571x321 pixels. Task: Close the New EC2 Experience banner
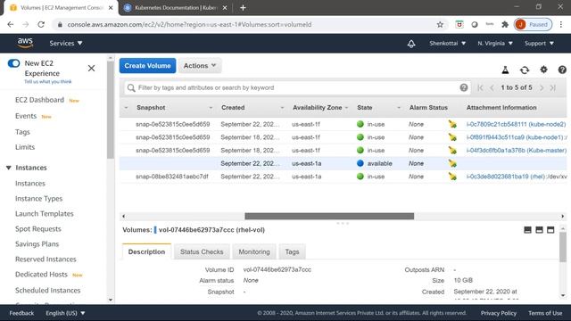[91, 69]
